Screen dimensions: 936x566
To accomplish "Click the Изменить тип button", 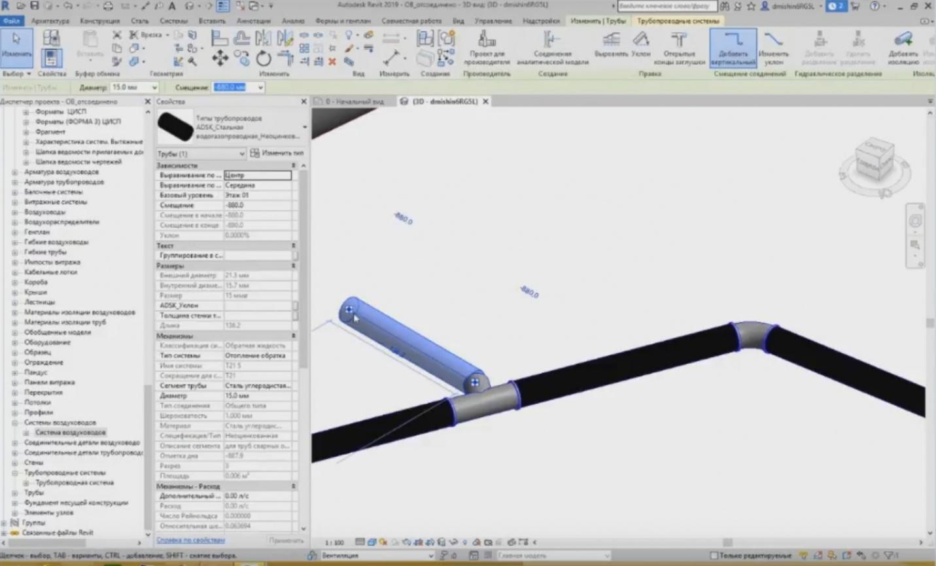I will tap(277, 153).
